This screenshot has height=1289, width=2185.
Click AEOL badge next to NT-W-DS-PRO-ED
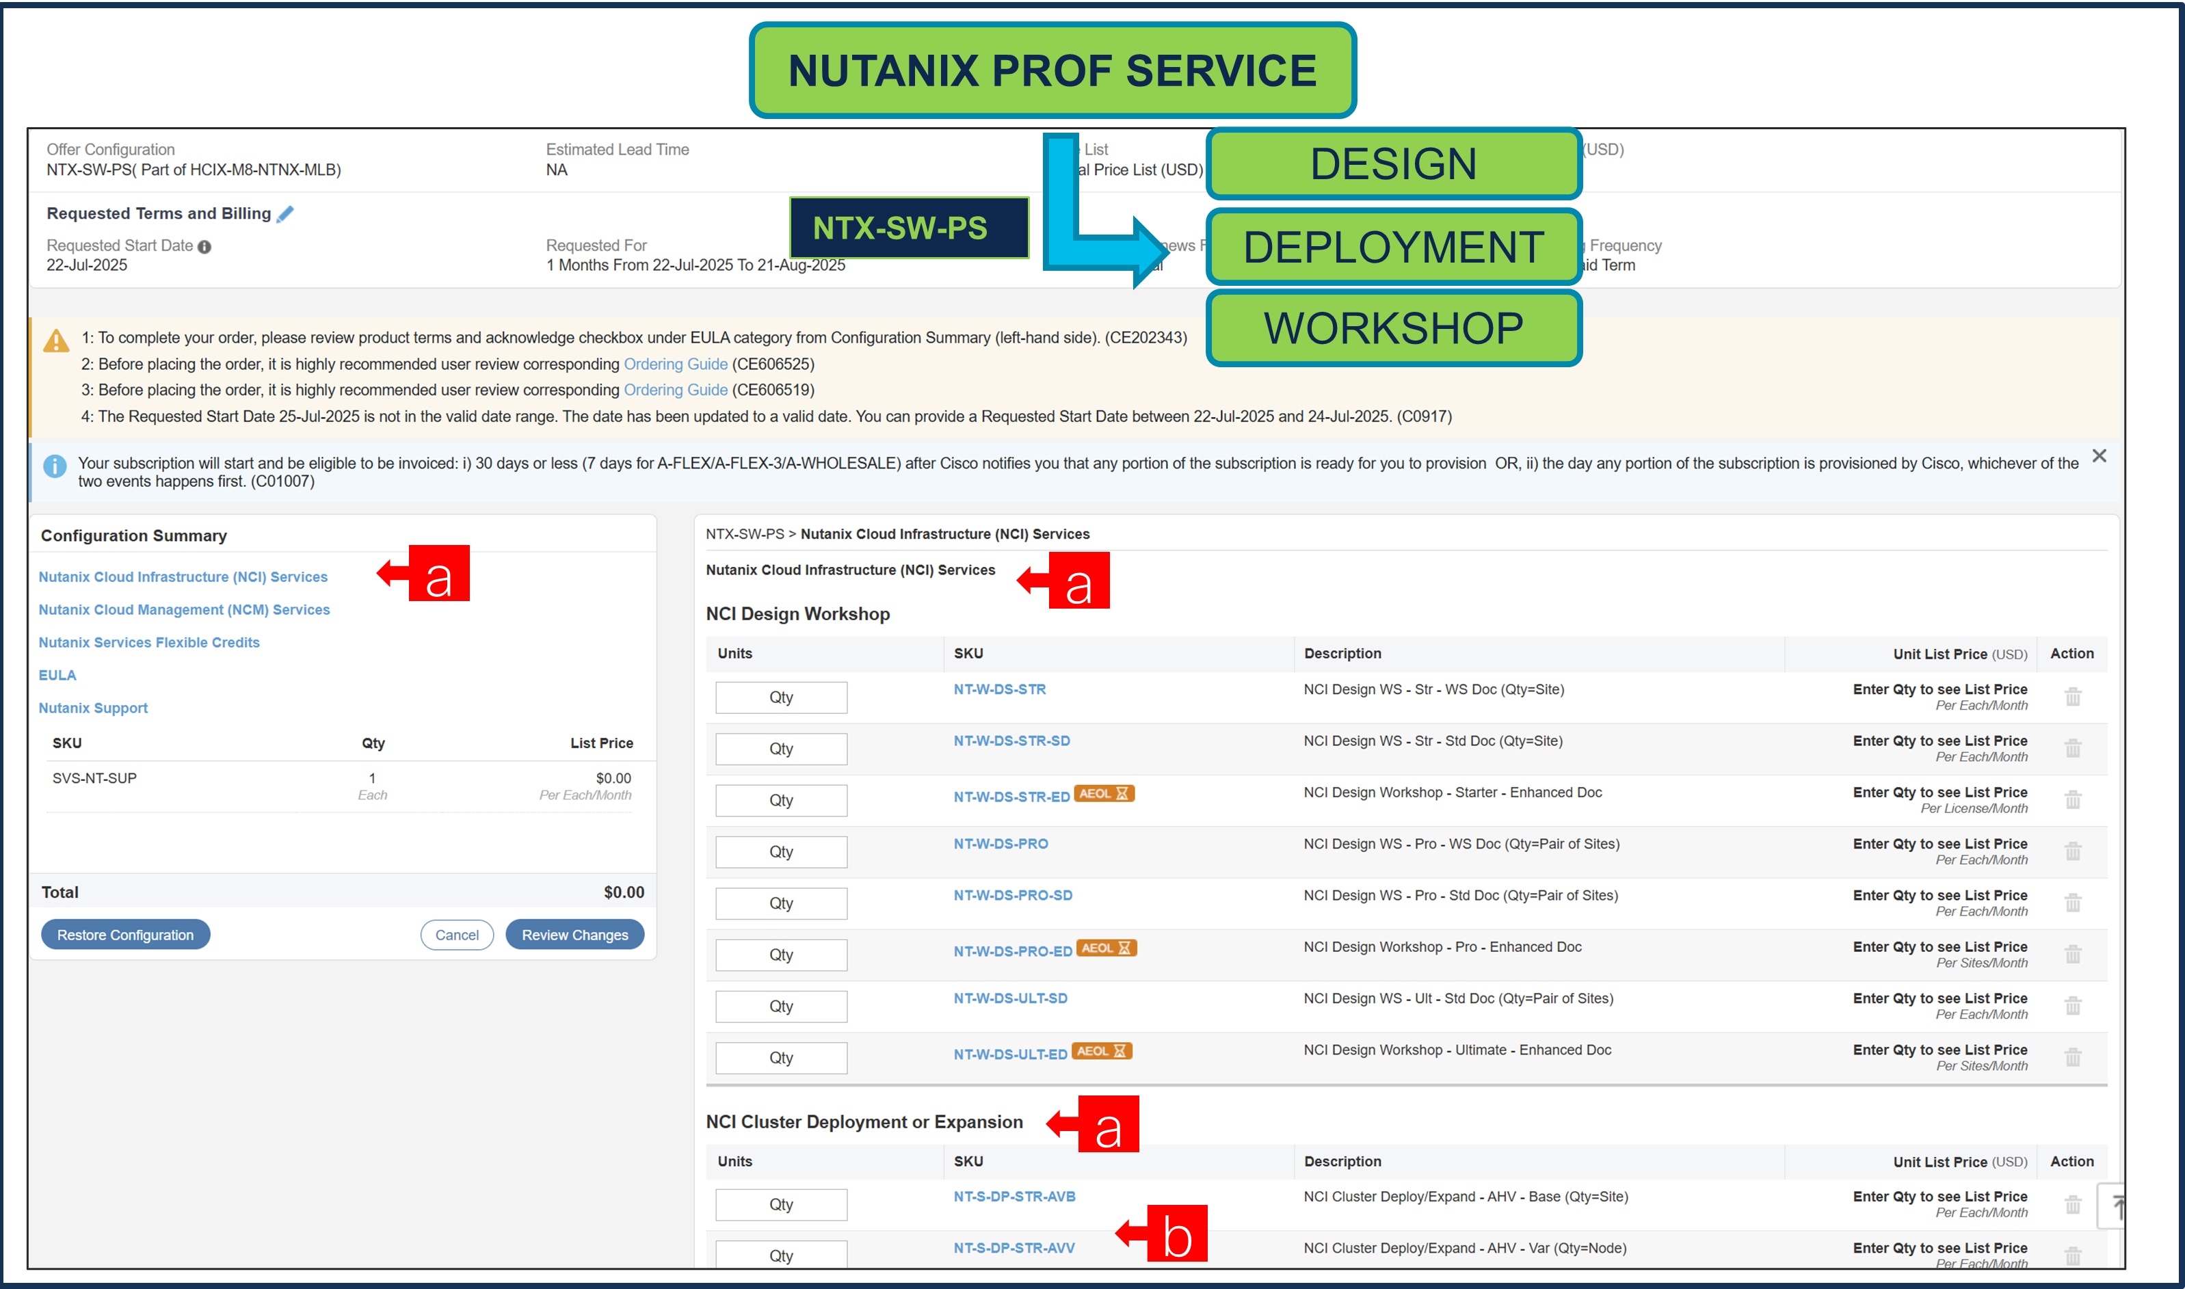coord(1107,948)
